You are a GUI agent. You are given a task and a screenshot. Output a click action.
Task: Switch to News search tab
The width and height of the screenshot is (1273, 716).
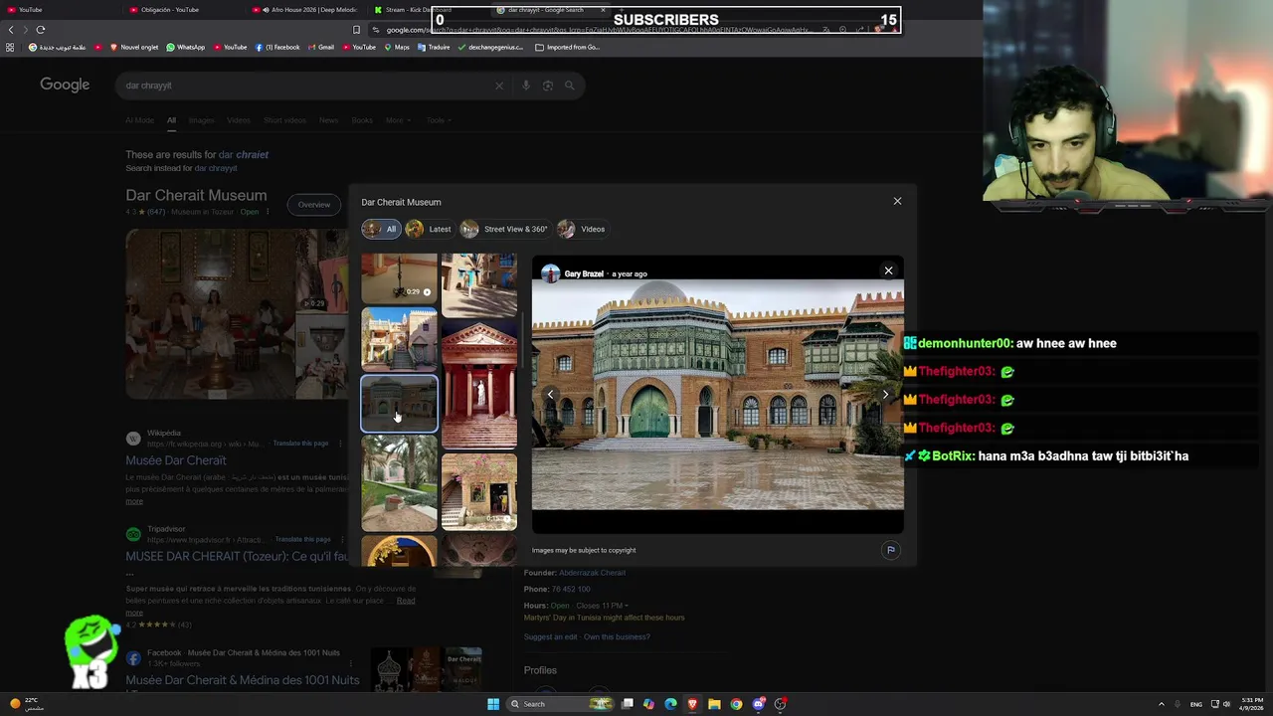tap(328, 120)
